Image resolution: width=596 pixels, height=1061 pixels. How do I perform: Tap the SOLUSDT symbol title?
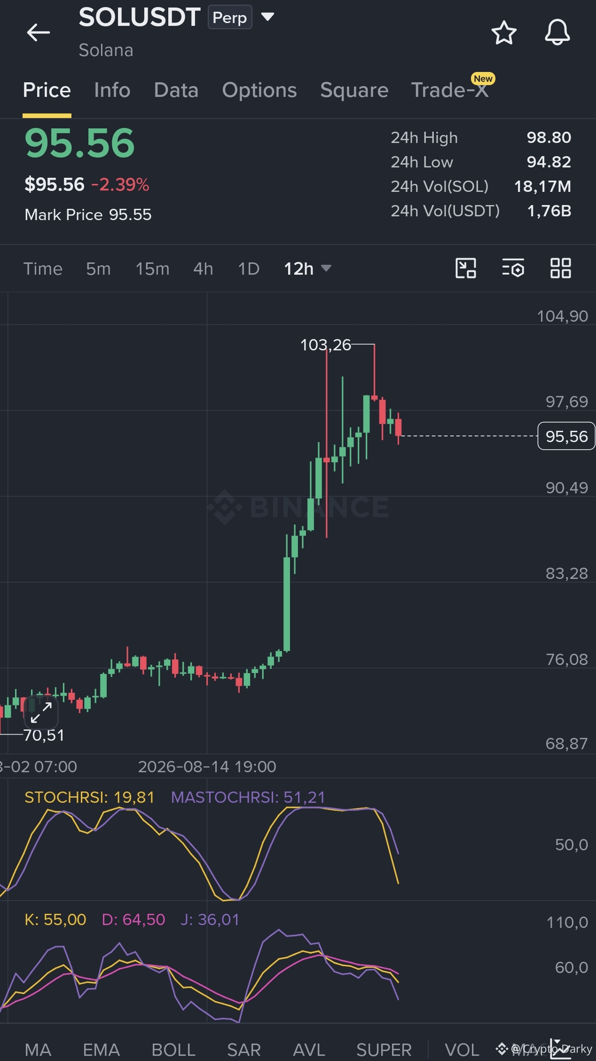[140, 17]
